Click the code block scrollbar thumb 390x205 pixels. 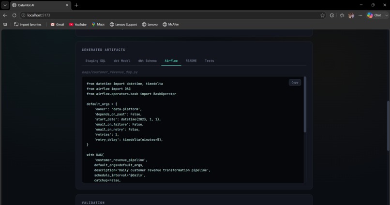tap(305, 104)
